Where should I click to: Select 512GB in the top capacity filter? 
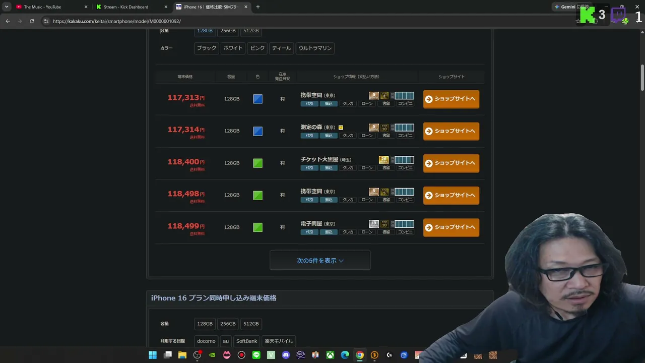[x=251, y=31]
